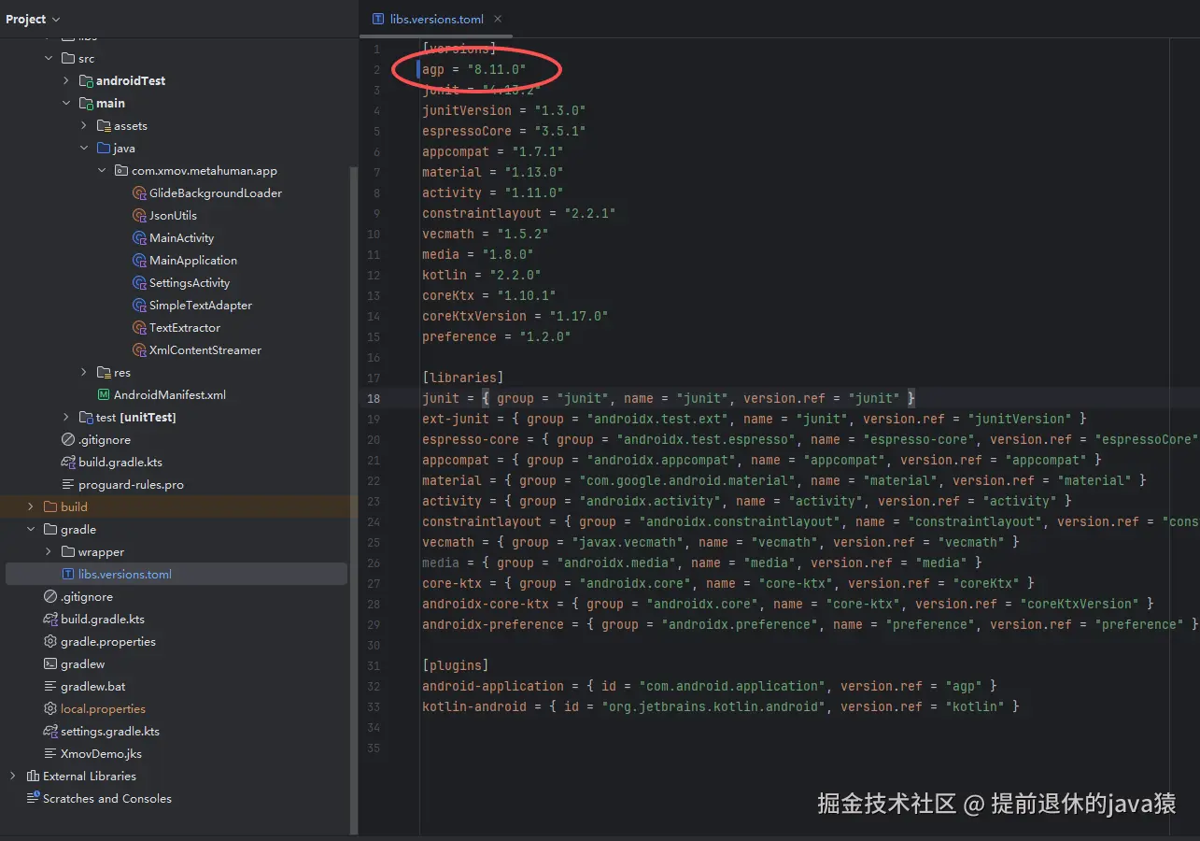Click the External Libraries icon

[33, 777]
